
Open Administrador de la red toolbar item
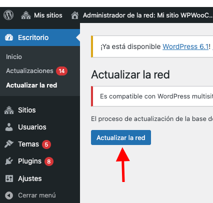(x=147, y=15)
